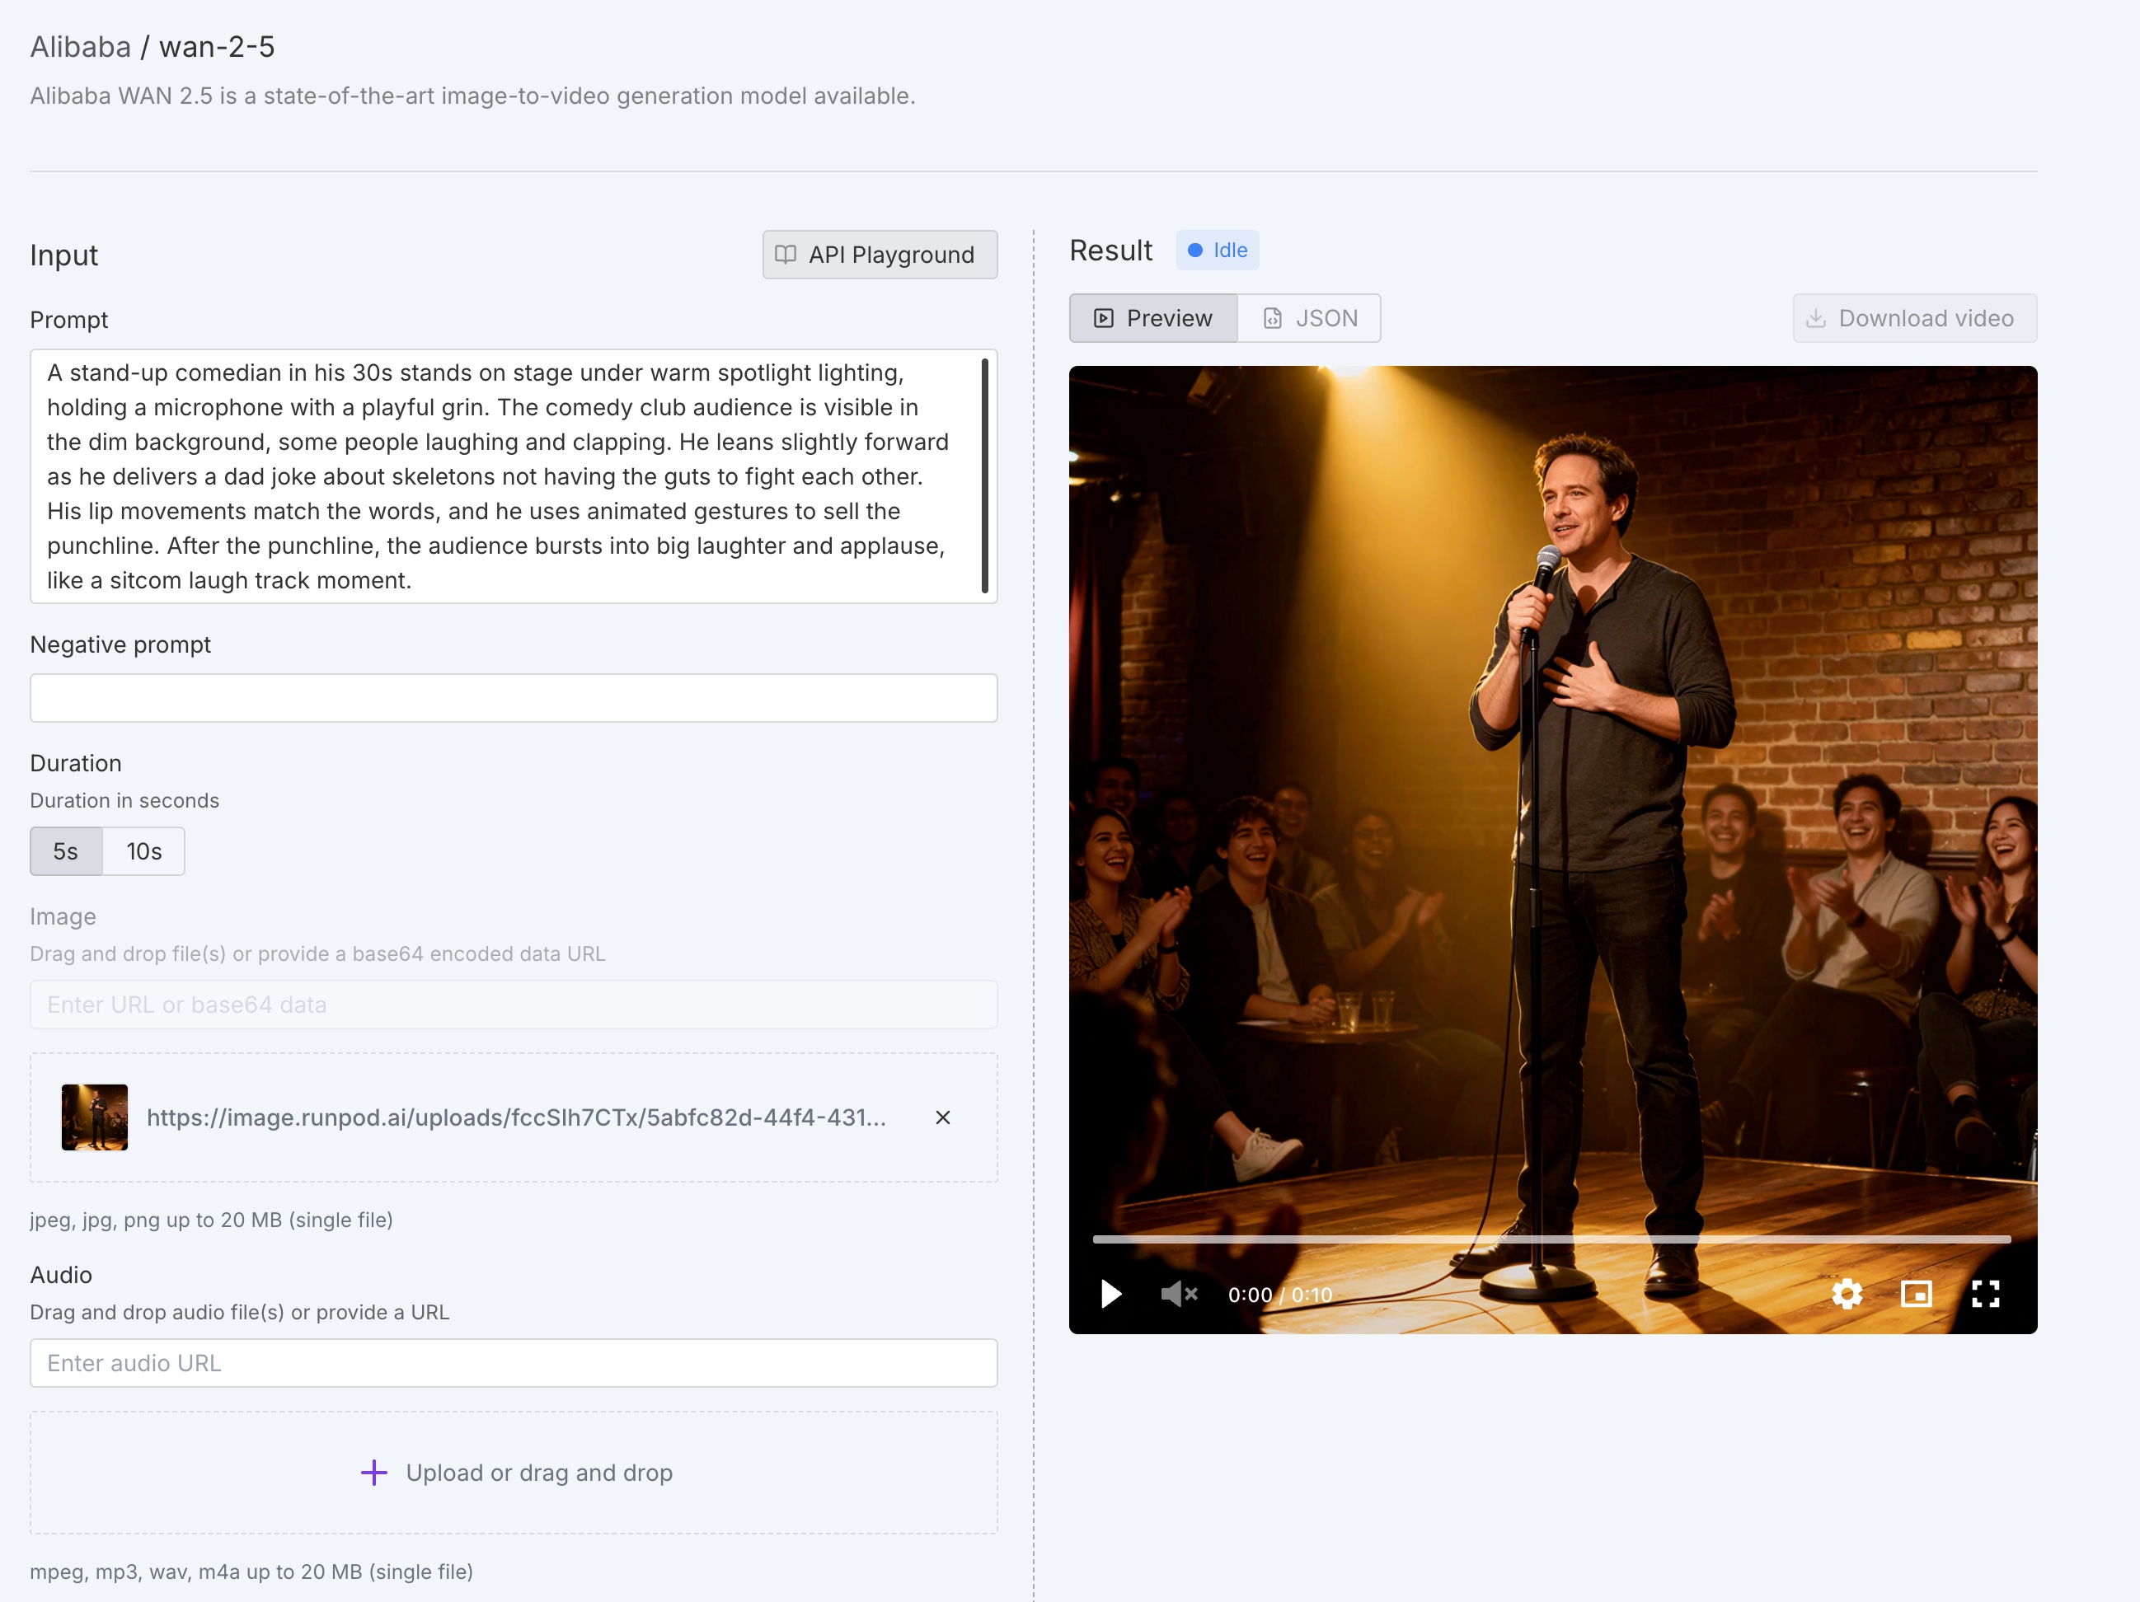Screen dimensions: 2140x1602
Task: Focus the Enter audio URL field
Action: [x=513, y=1363]
